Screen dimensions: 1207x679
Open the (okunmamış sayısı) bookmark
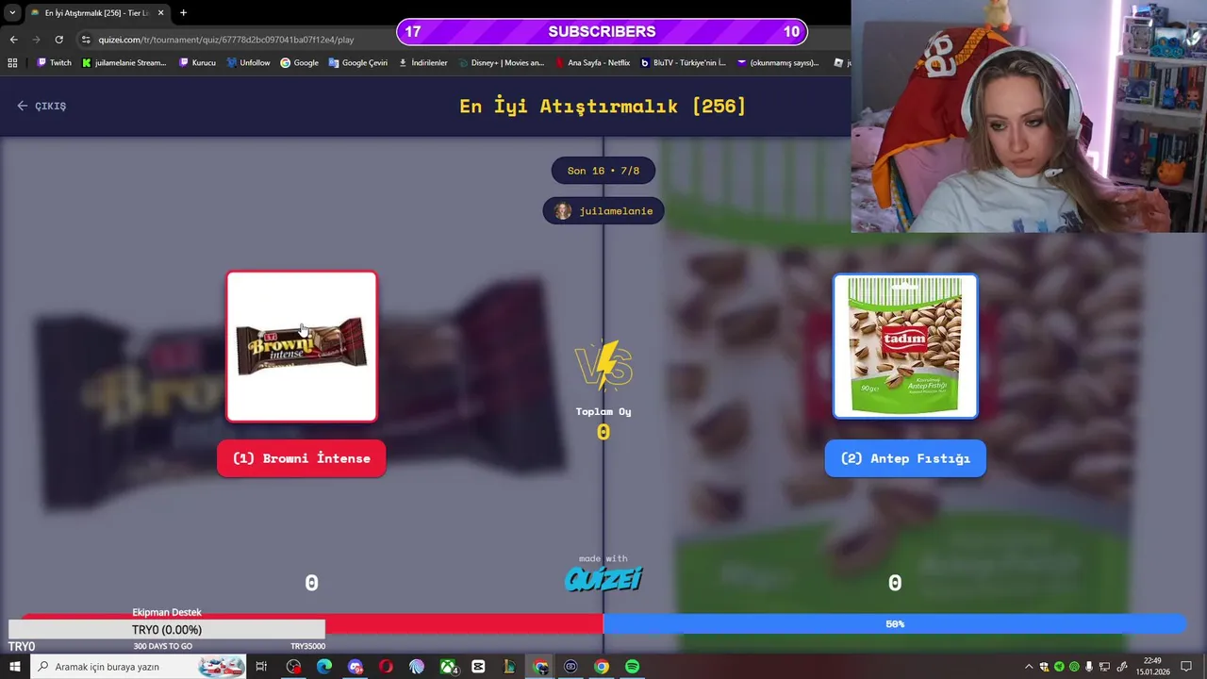coord(778,63)
